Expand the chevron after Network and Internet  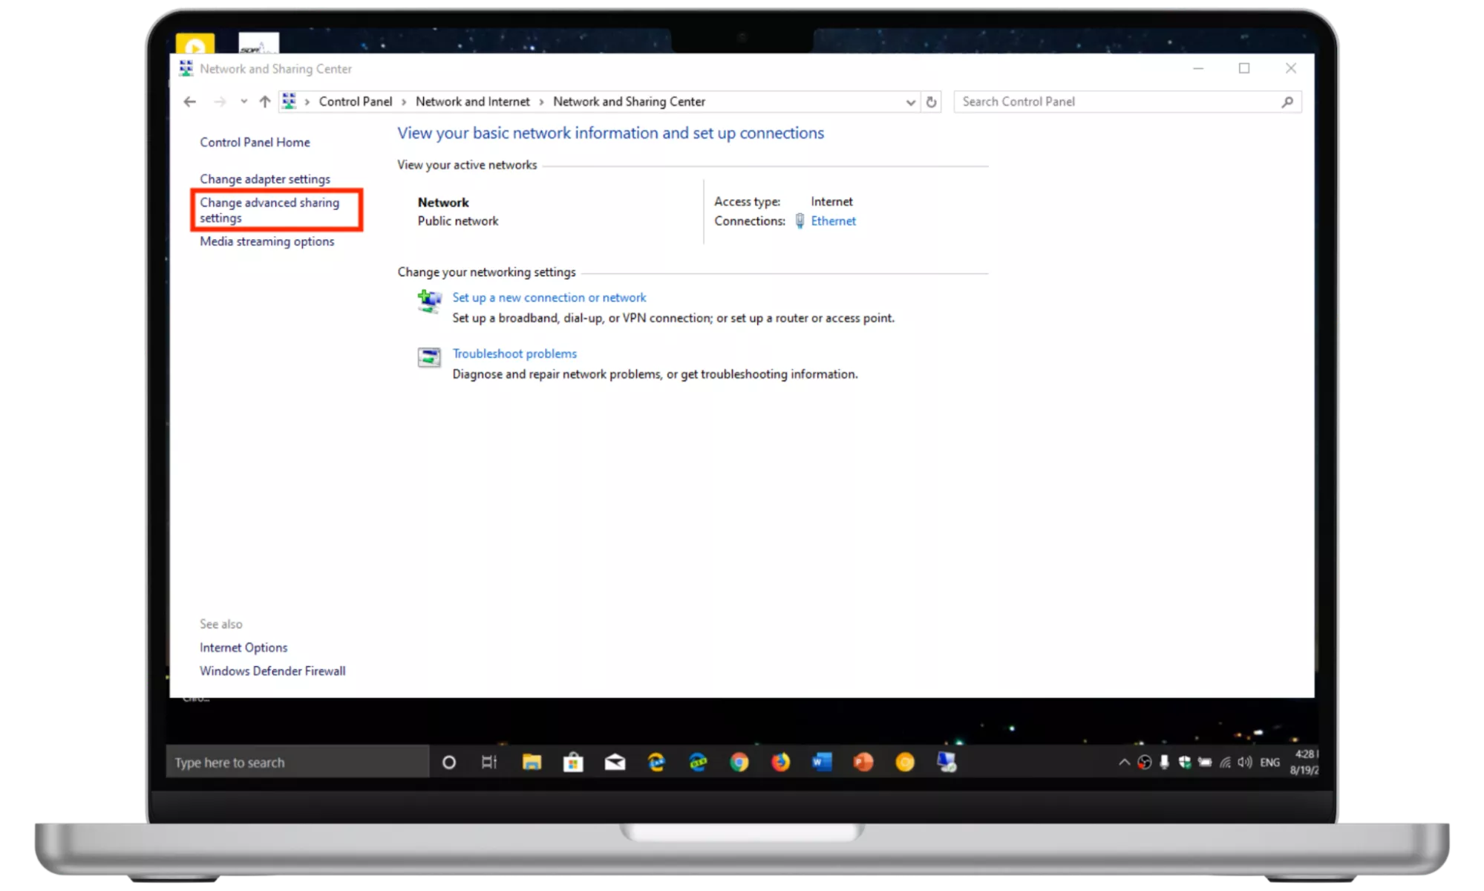pos(541,102)
